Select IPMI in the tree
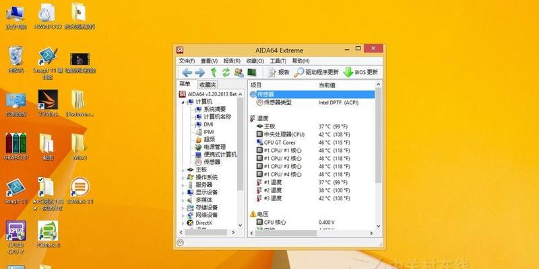Image resolution: width=539 pixels, height=269 pixels. point(209,132)
